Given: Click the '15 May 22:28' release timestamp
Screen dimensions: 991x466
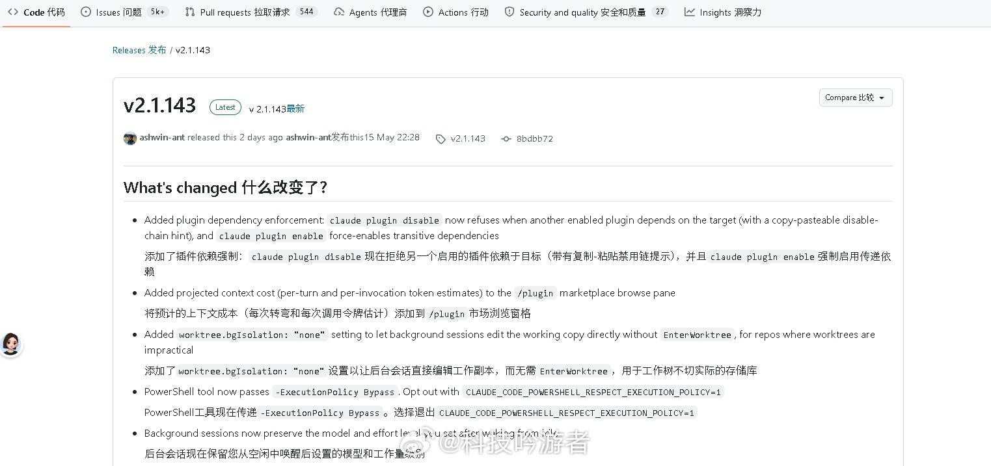Looking at the screenshot, I should 392,138.
